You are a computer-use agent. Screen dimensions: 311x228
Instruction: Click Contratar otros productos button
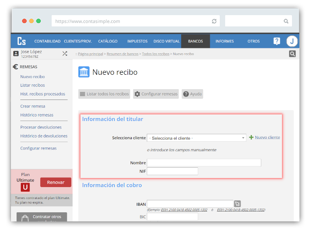tap(42, 217)
